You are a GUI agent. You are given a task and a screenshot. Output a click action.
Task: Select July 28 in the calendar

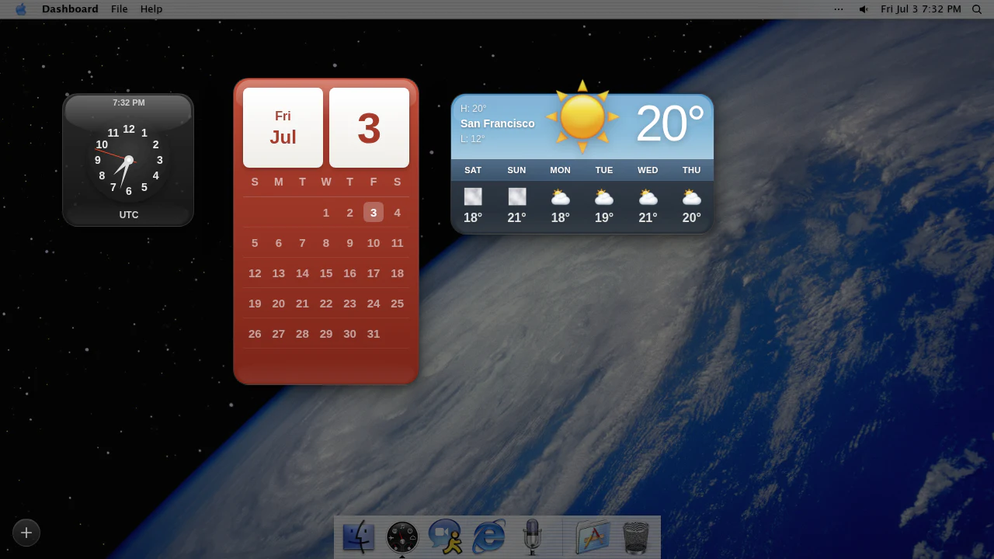click(x=302, y=334)
